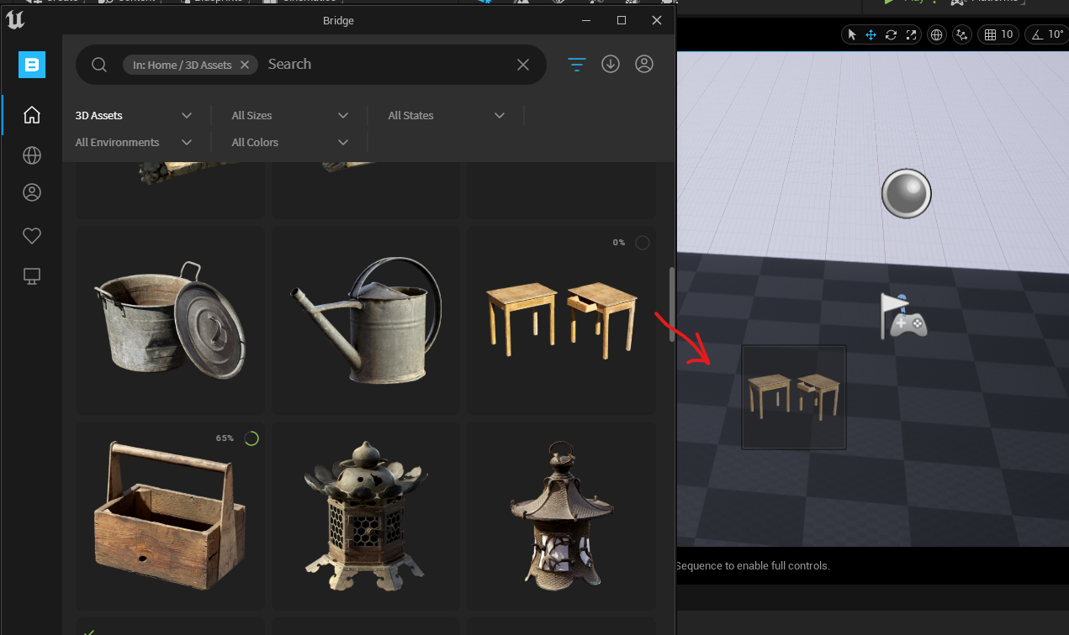Select the lotus-shaped bronze lantern asset

click(x=366, y=515)
